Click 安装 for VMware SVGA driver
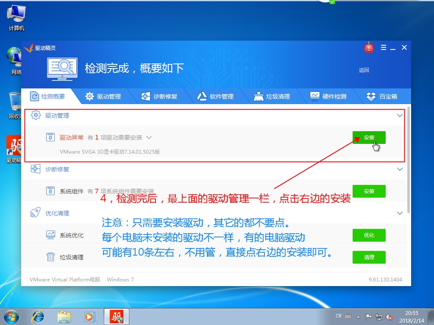Image resolution: width=434 pixels, height=325 pixels. pyautogui.click(x=369, y=138)
